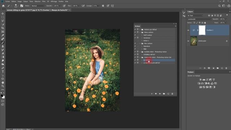This screenshot has width=231, height=130.
Task: Add a layer style with the fx icon
Action: coord(205,68)
